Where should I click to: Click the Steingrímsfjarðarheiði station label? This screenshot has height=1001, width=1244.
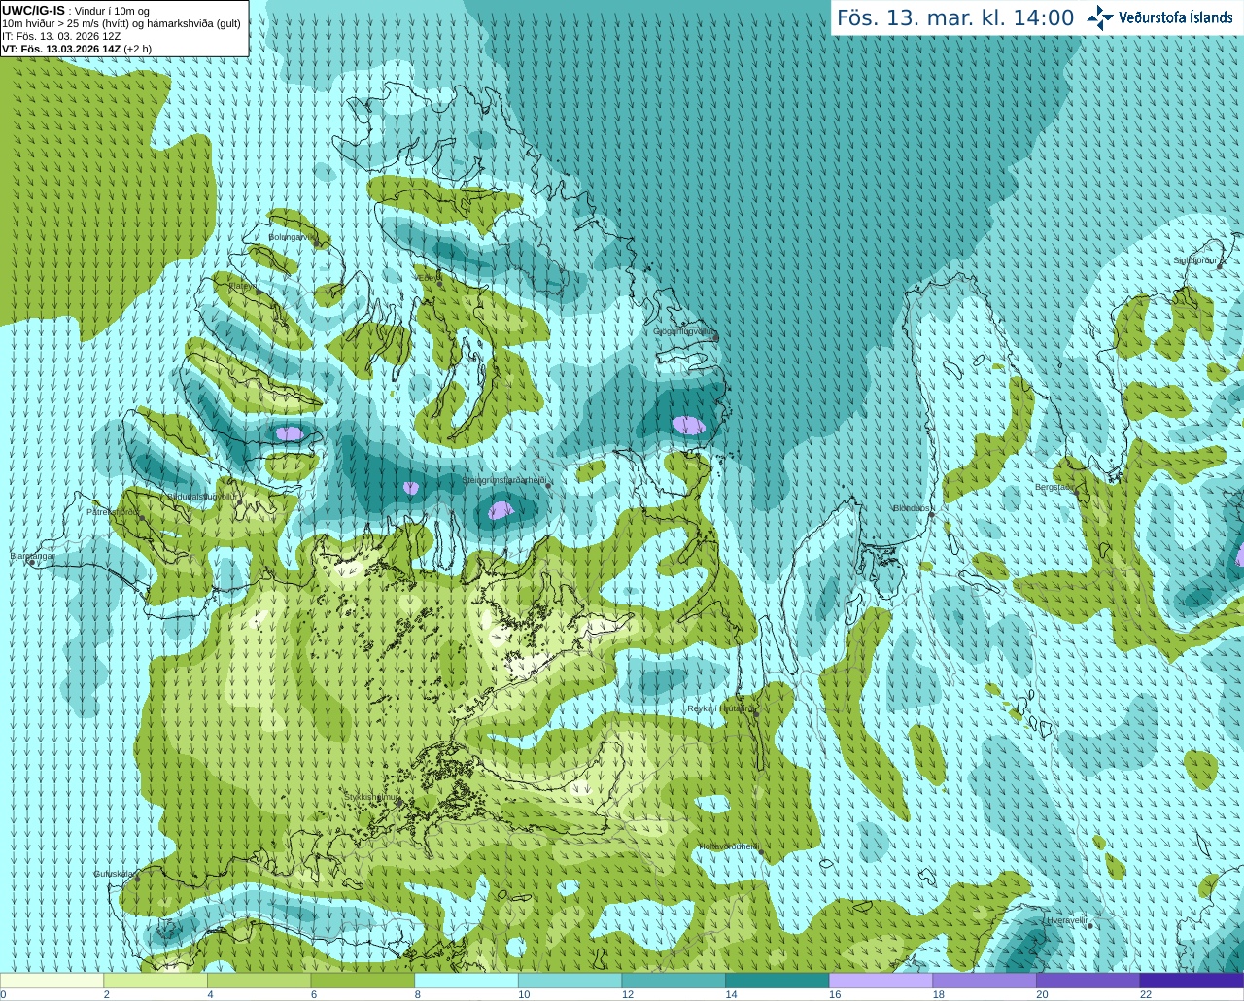coord(503,480)
